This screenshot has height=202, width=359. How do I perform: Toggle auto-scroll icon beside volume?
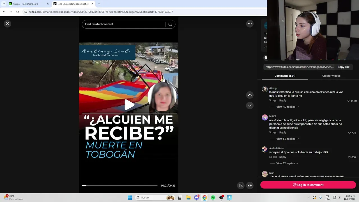click(241, 185)
